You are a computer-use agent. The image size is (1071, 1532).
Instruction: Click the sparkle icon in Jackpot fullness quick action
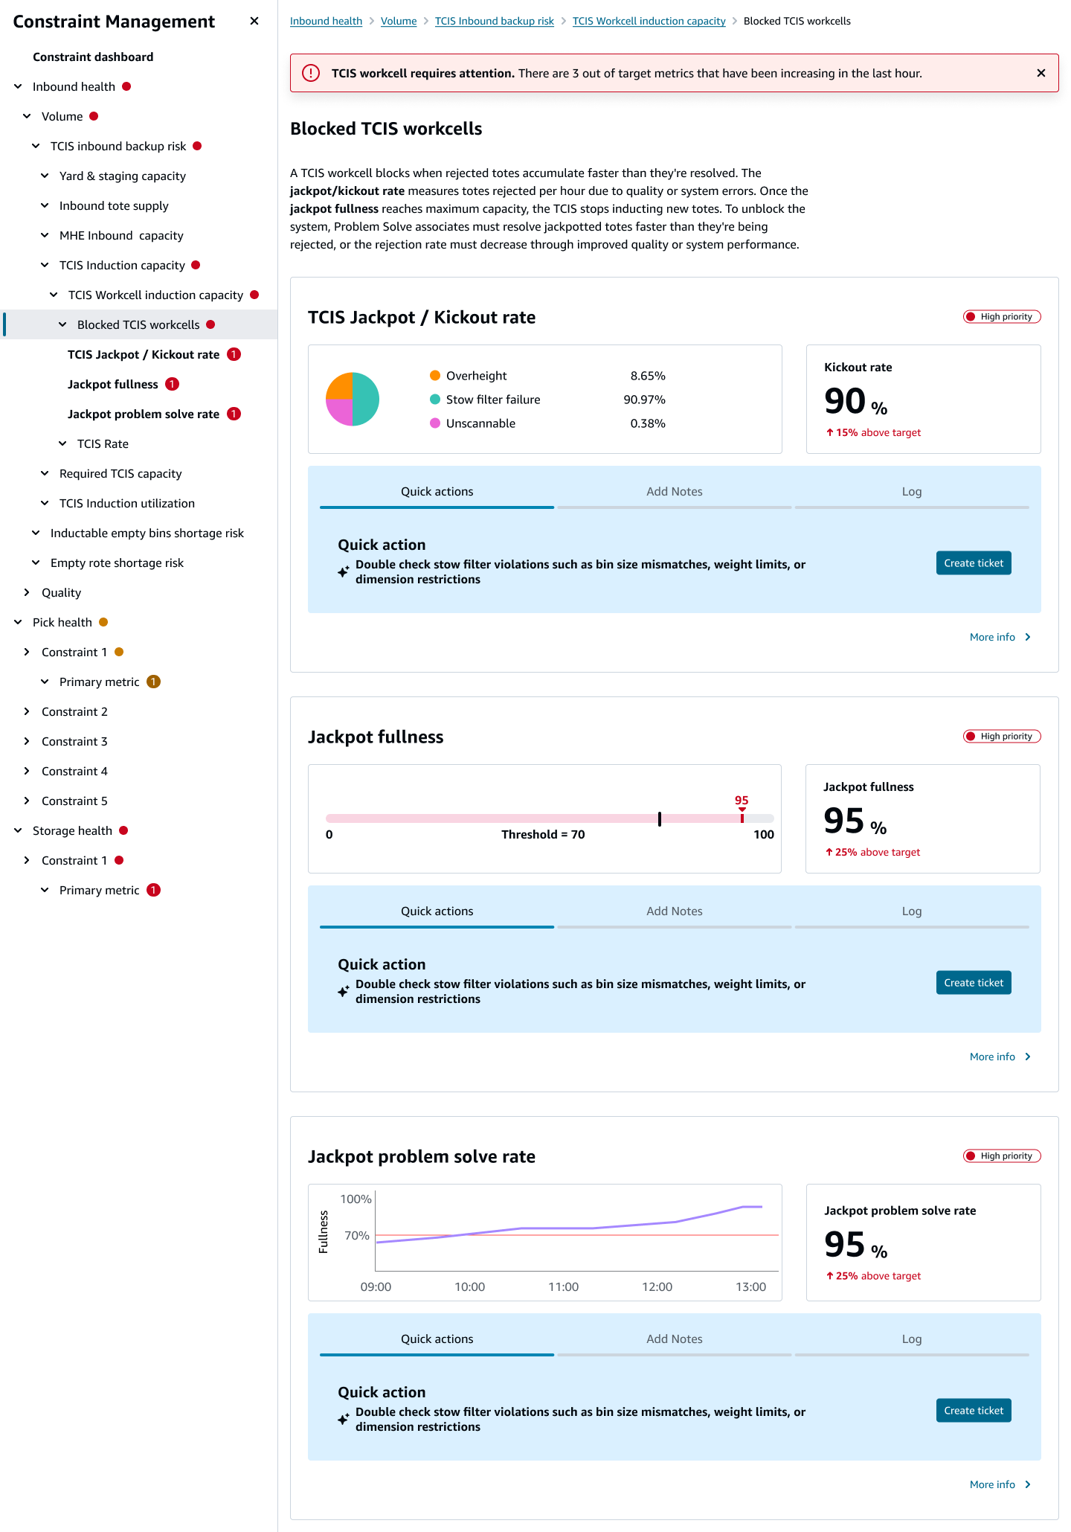coord(343,991)
